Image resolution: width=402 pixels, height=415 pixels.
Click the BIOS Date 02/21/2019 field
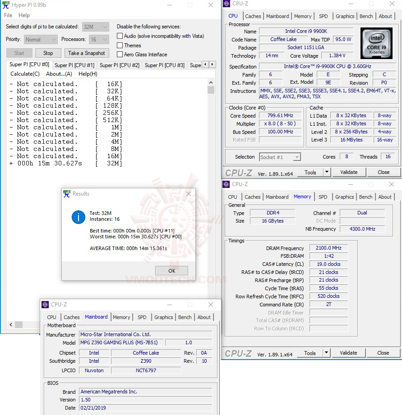(x=146, y=408)
